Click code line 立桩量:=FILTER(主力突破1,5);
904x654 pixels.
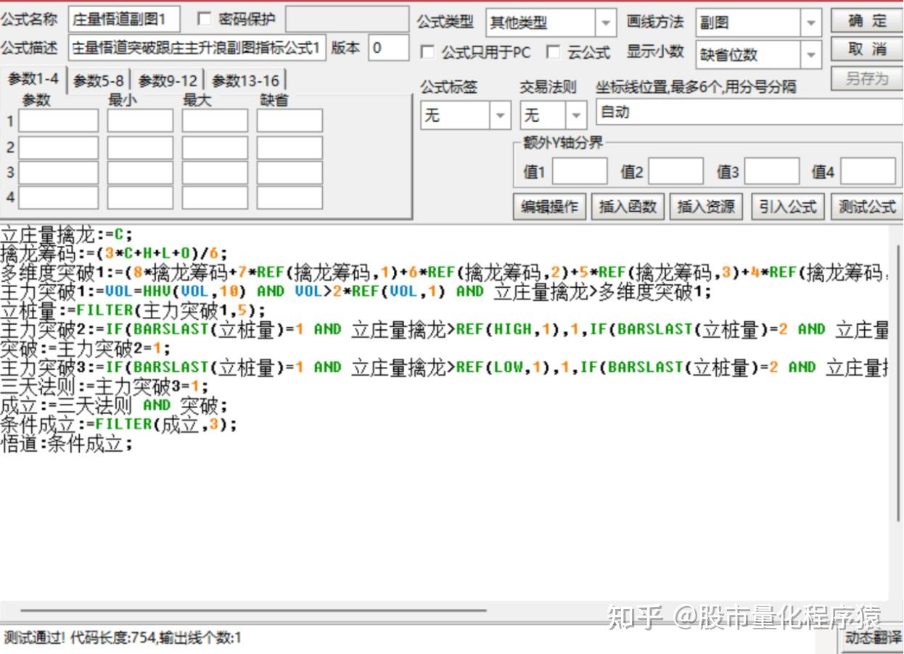click(133, 310)
